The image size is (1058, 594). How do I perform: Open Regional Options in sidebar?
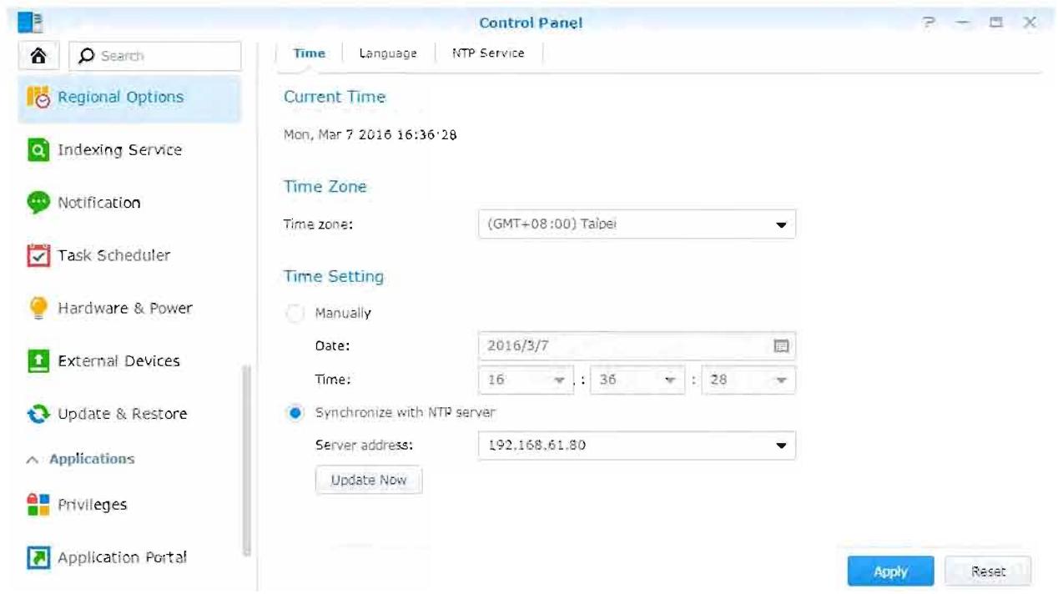(129, 98)
